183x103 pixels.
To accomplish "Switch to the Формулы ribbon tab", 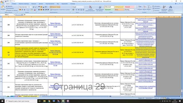I will [x=34, y=4].
